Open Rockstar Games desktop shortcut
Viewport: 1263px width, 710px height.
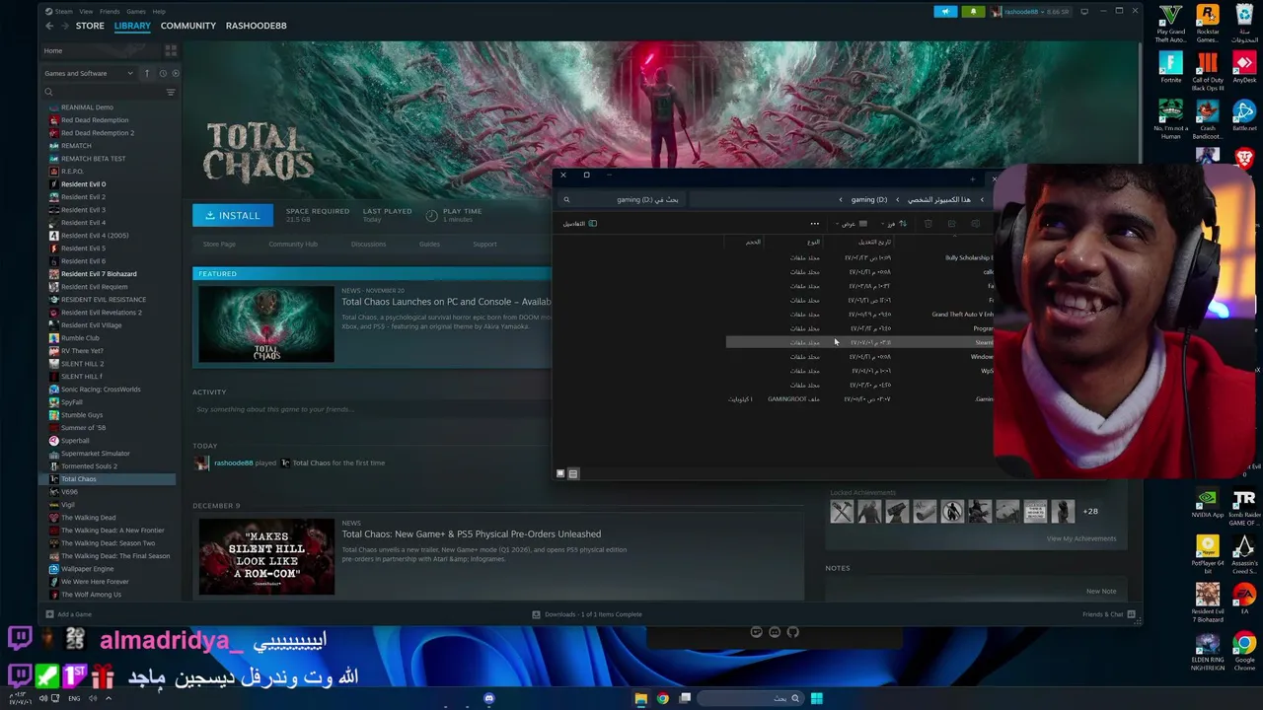pos(1207,25)
